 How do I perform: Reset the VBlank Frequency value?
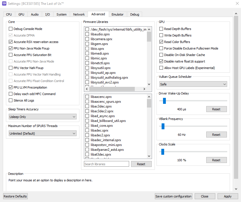coord(216,135)
